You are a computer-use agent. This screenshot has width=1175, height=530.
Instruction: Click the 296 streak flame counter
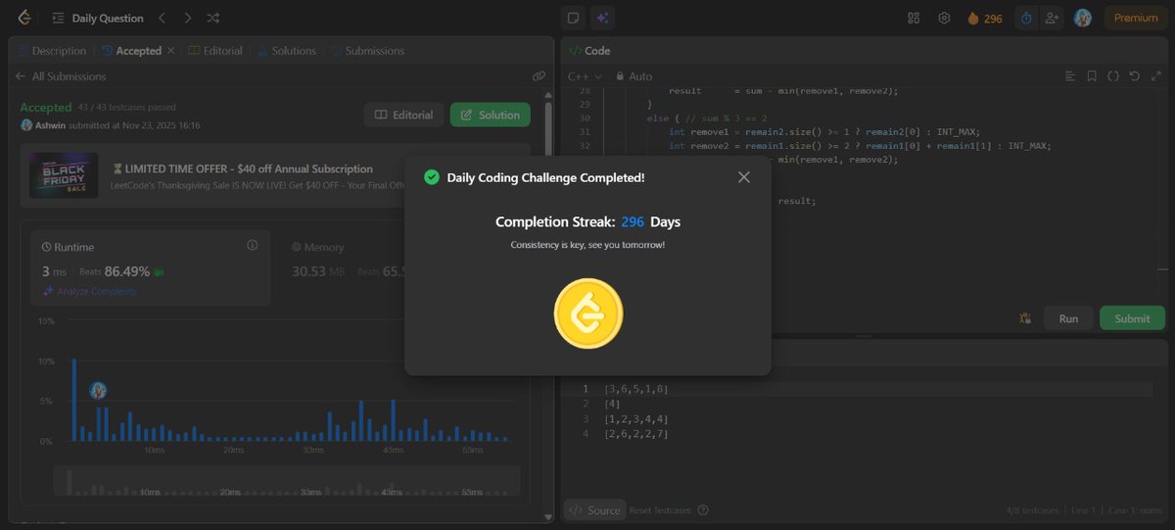click(x=985, y=18)
